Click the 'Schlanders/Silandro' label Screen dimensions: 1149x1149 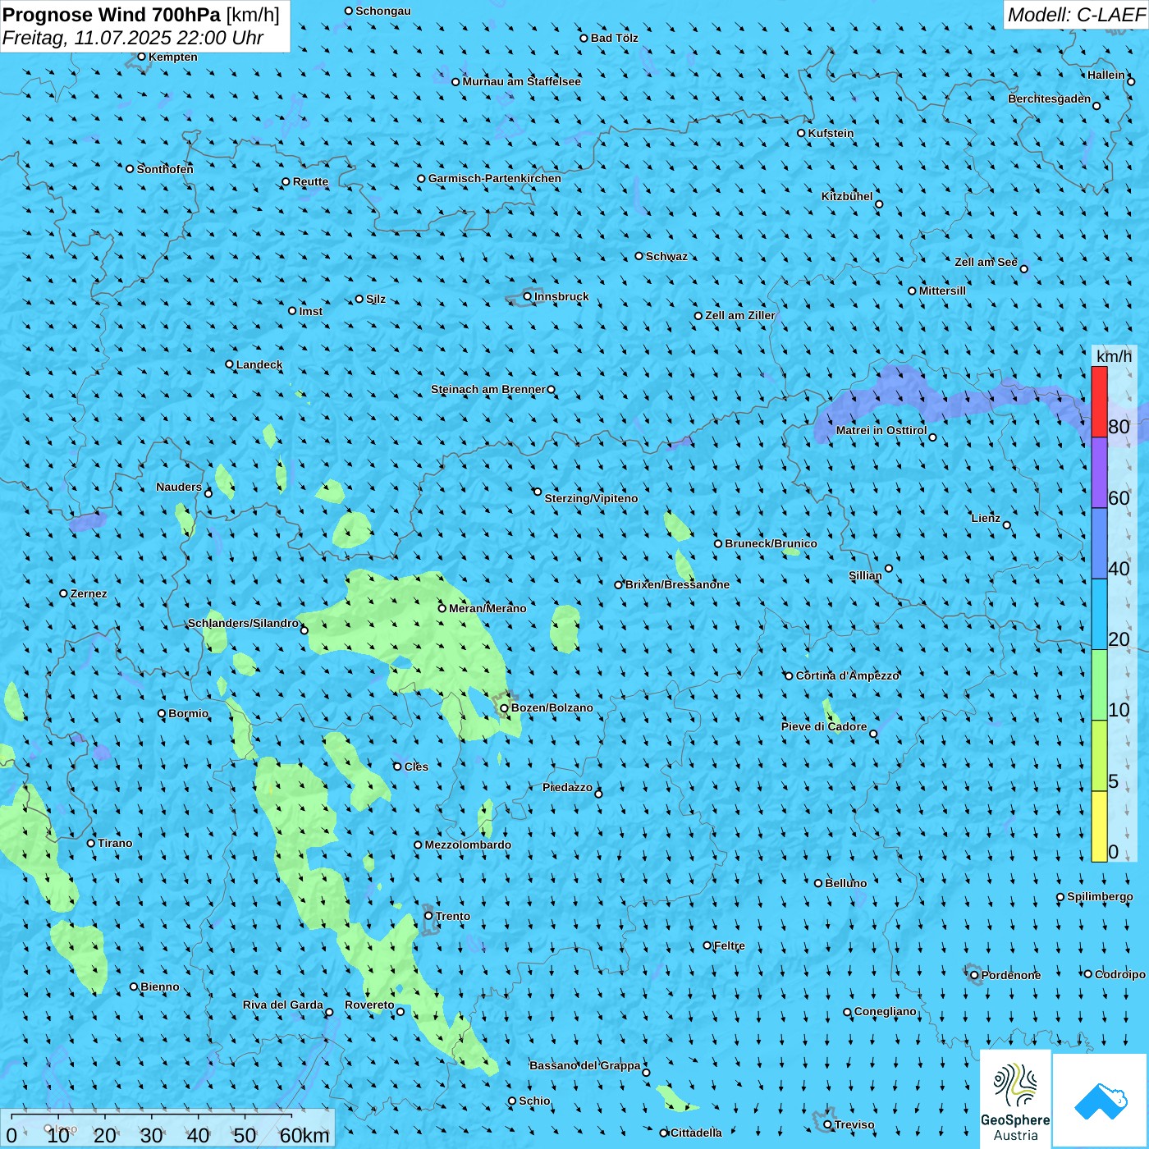pos(243,623)
